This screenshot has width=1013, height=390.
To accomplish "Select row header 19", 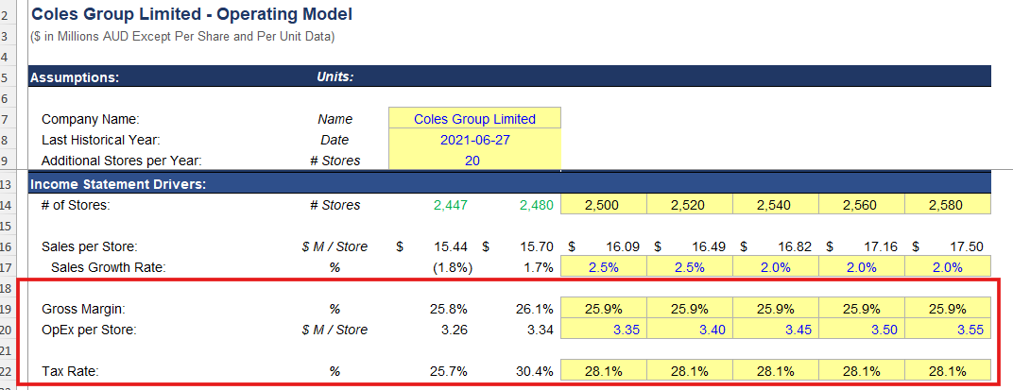I will [x=6, y=309].
